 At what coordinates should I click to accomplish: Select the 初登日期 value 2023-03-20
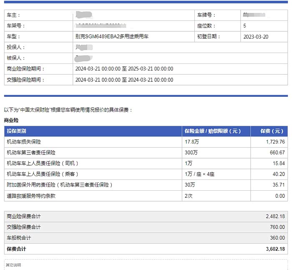click(256, 37)
